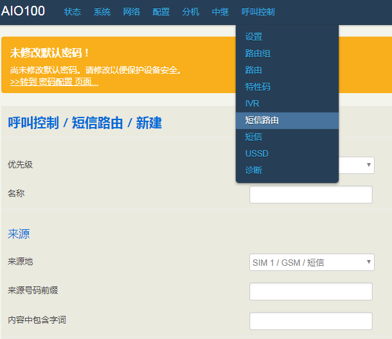Click the 内容中包含字词 label
The width and height of the screenshot is (392, 339).
(x=37, y=320)
